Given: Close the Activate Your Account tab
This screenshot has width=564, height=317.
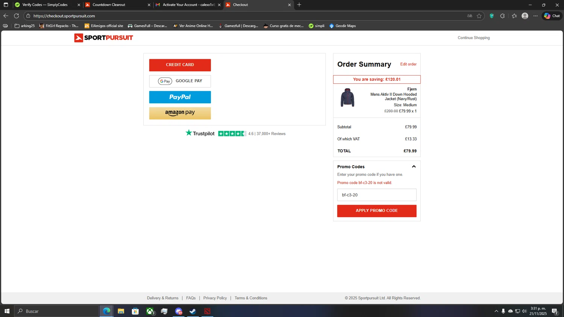Looking at the screenshot, I should [x=219, y=5].
